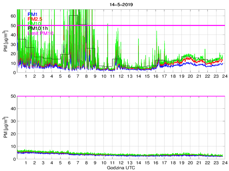Click the 60 y-axis tick on the top plot
Screen dimensions: 229x171
(13, 16)
